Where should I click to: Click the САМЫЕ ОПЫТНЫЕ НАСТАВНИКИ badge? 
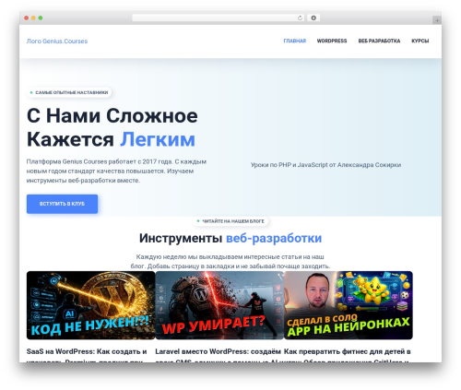[69, 92]
